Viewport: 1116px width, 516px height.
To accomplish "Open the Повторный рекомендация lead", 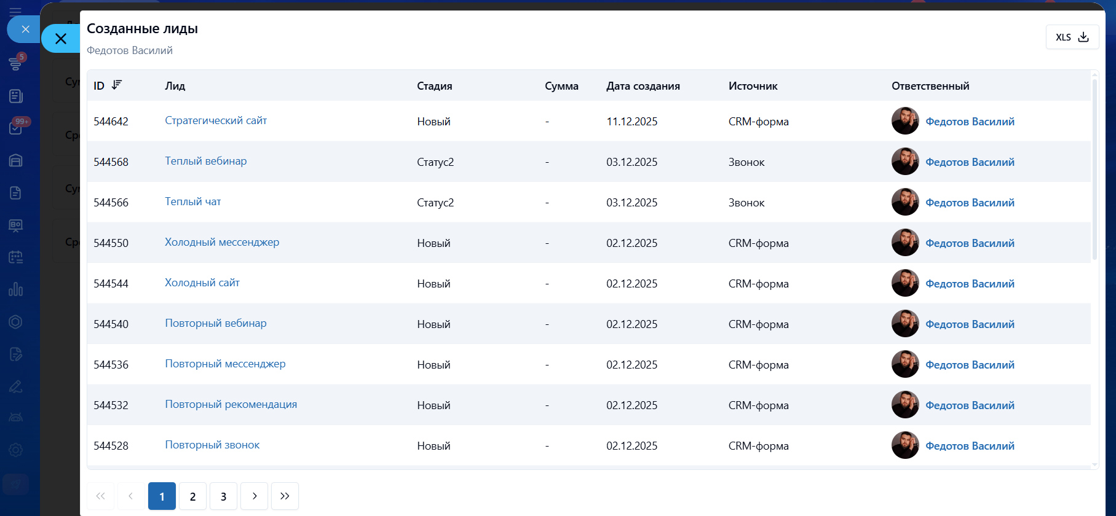I will (x=231, y=404).
